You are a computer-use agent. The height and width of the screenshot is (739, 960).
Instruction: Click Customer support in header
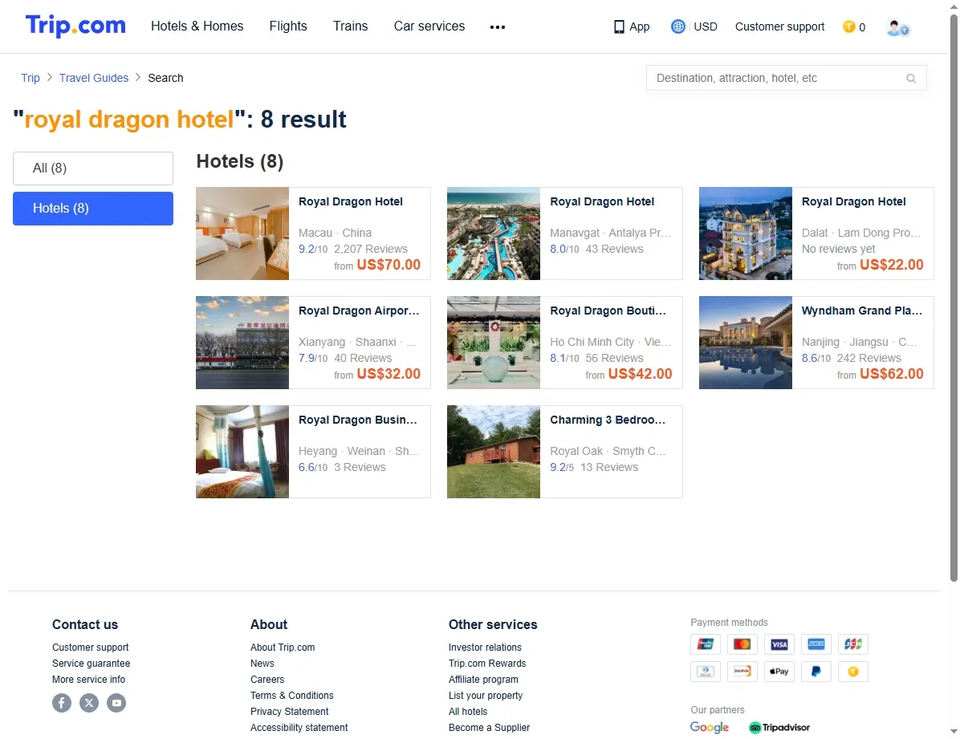[x=779, y=27]
